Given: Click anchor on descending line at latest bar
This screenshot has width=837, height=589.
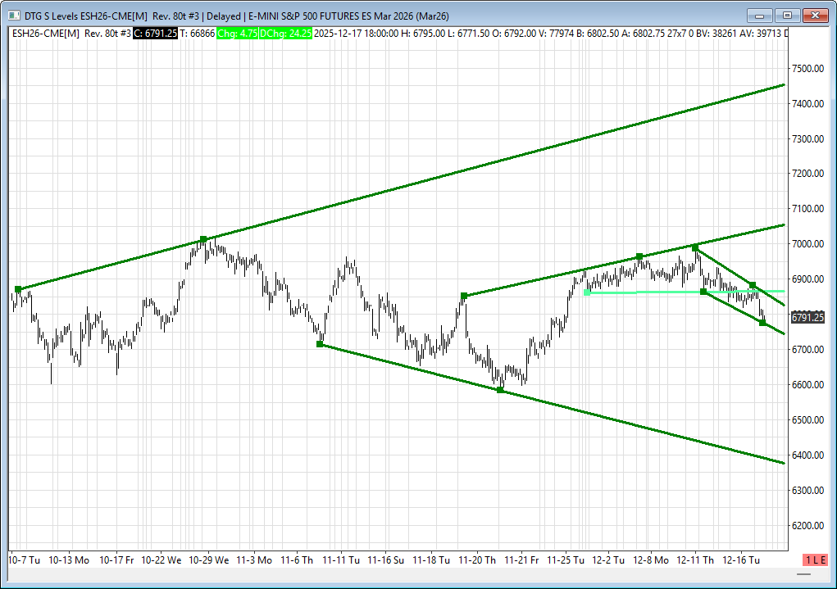Looking at the screenshot, I should point(762,323).
